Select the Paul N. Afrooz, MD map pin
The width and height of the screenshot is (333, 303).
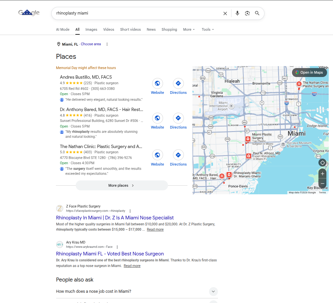(248, 156)
